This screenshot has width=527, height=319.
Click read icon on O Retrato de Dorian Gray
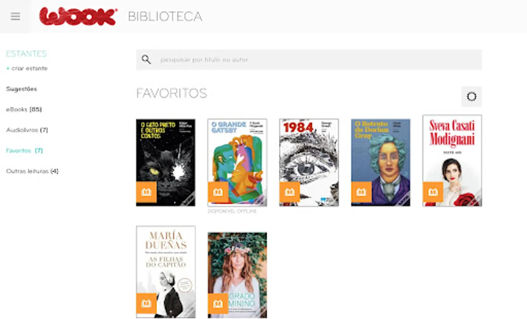click(361, 192)
